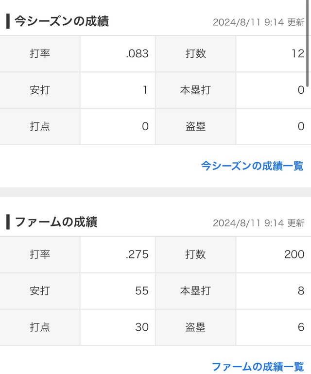Click the season 本塁打 label cell

[195, 90]
